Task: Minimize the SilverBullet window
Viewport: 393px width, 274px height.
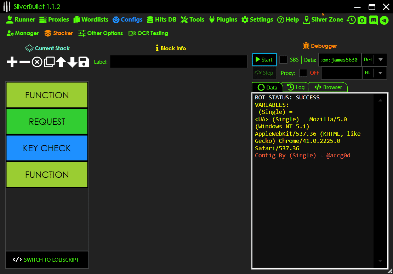Action: pyautogui.click(x=357, y=7)
